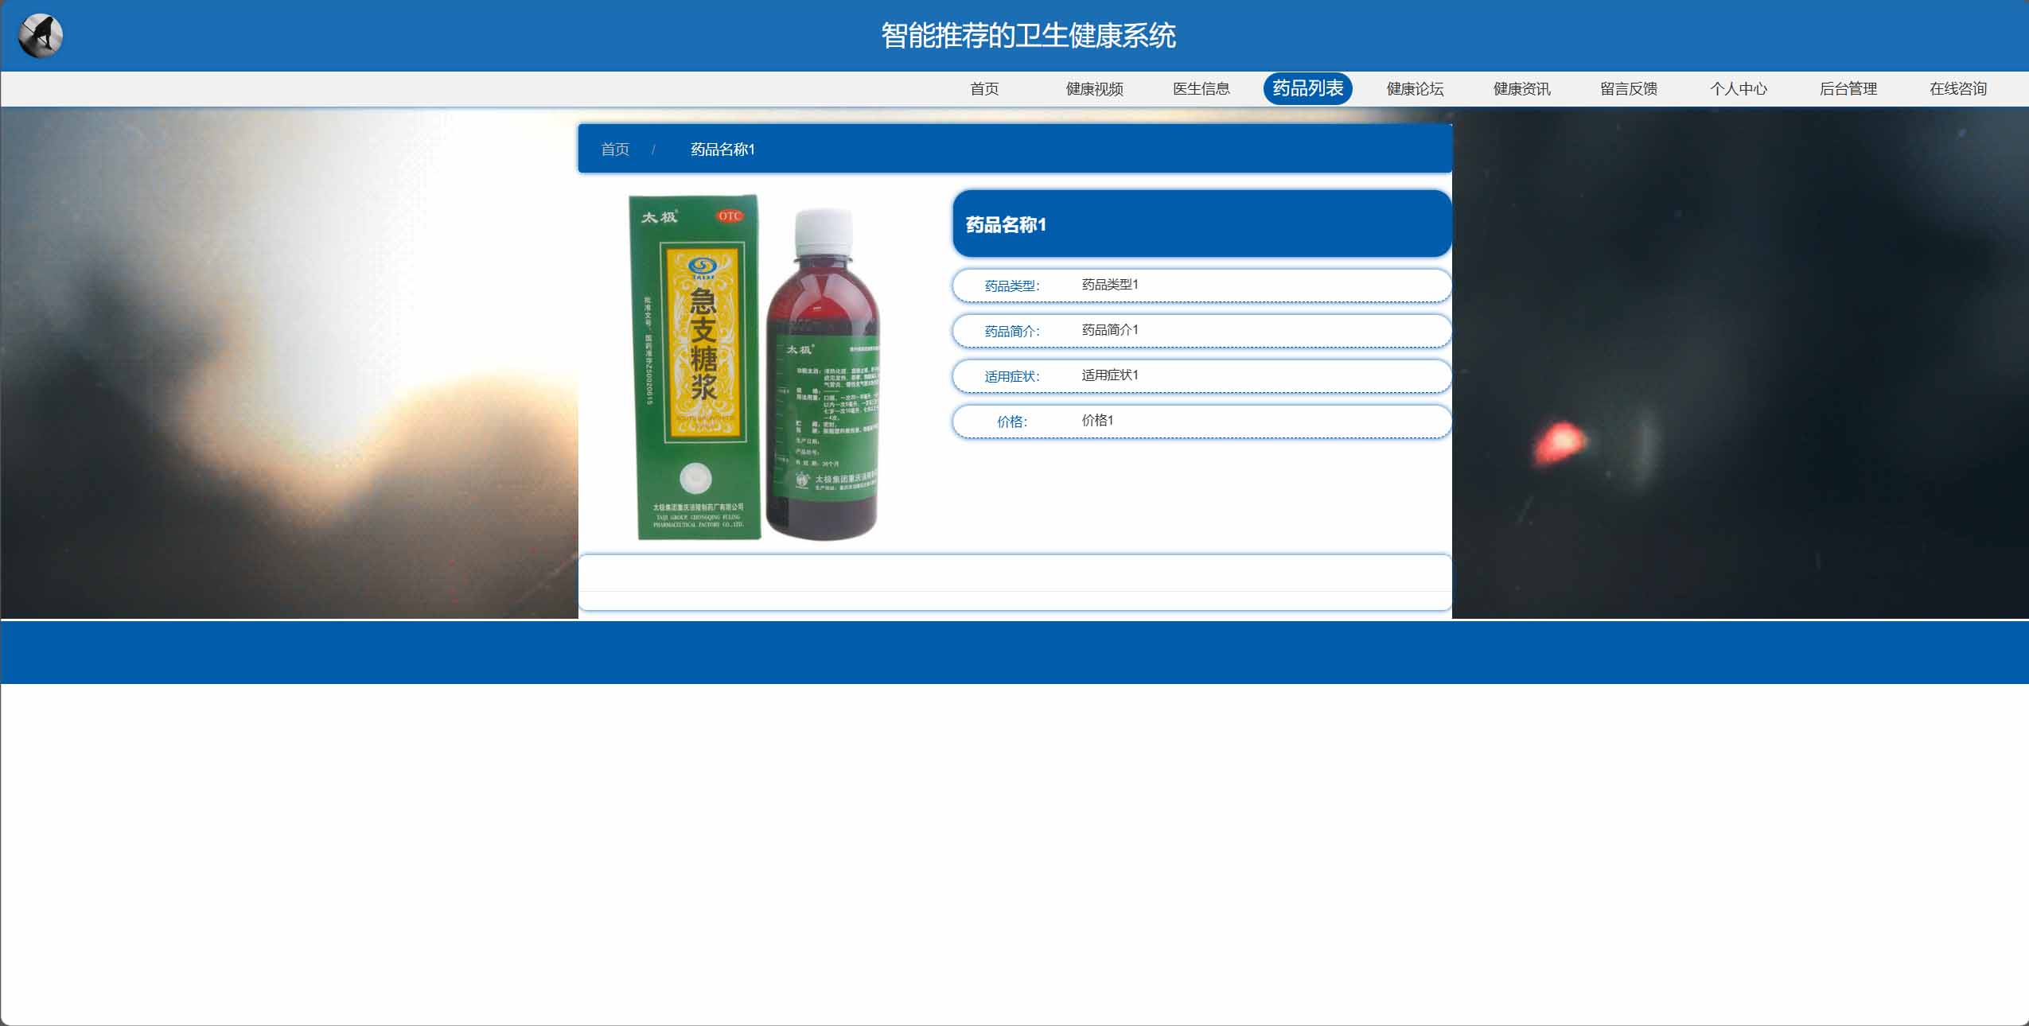The width and height of the screenshot is (2029, 1026).
Task: Select the 价格1 value text
Action: pos(1097,420)
